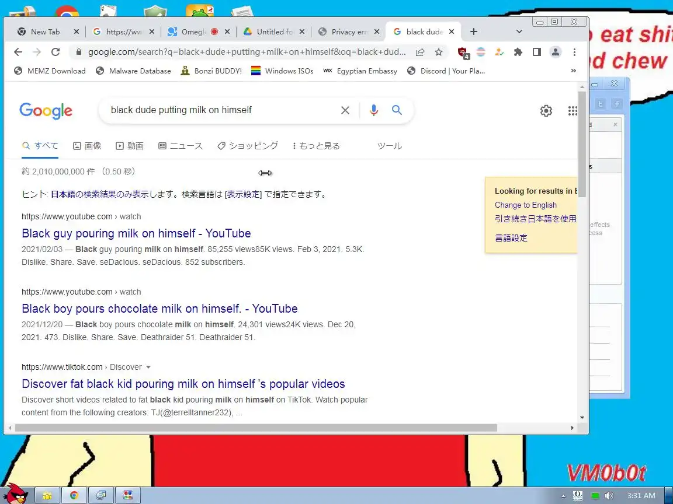This screenshot has height=504, width=673.
Task: Open Windows ISOs bookmark
Action: pyautogui.click(x=282, y=71)
